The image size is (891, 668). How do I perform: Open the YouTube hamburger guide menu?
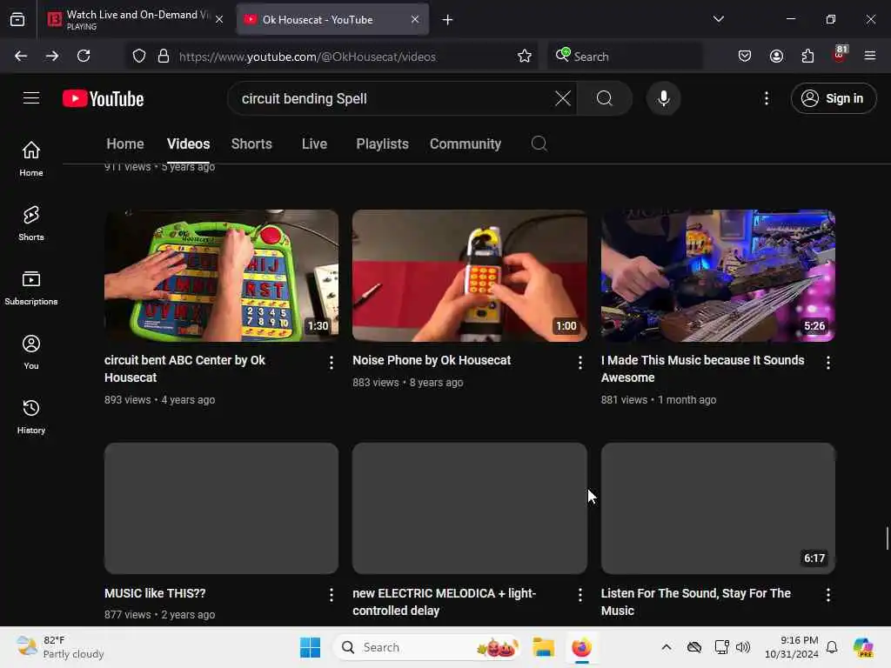click(x=31, y=98)
